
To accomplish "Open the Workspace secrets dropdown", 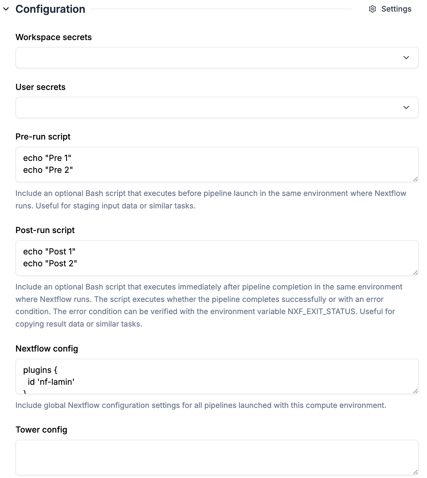I will pyautogui.click(x=208, y=58).
